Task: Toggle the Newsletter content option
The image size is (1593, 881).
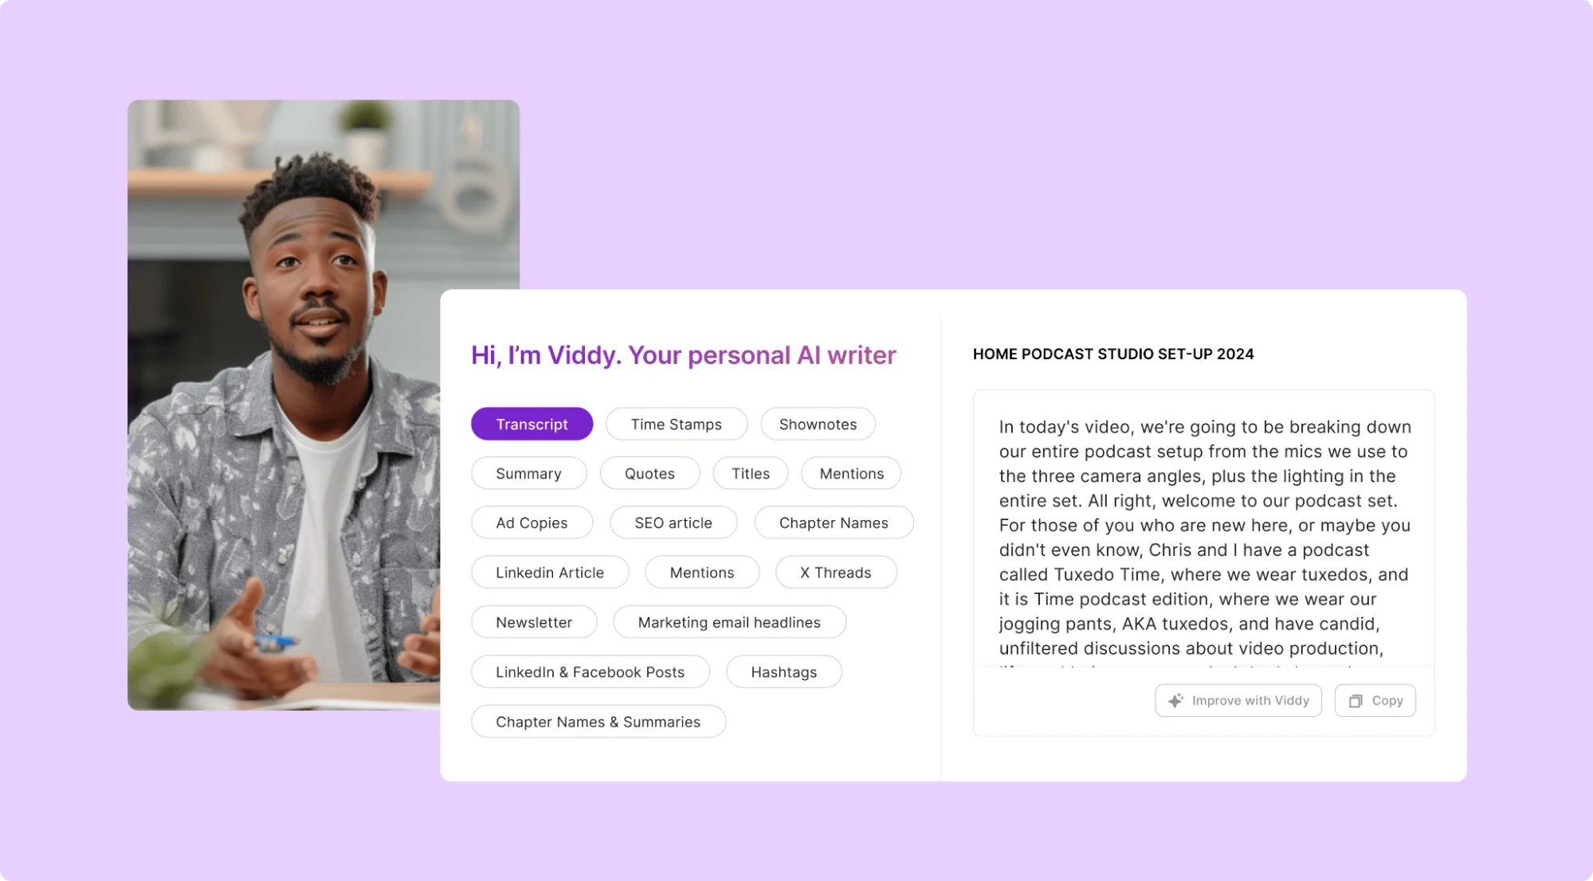Action: (x=533, y=621)
